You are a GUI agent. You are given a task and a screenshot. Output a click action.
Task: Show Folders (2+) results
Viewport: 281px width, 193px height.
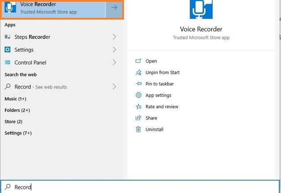click(17, 110)
